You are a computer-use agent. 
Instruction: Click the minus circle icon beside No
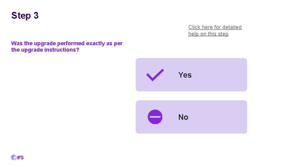tap(155, 117)
